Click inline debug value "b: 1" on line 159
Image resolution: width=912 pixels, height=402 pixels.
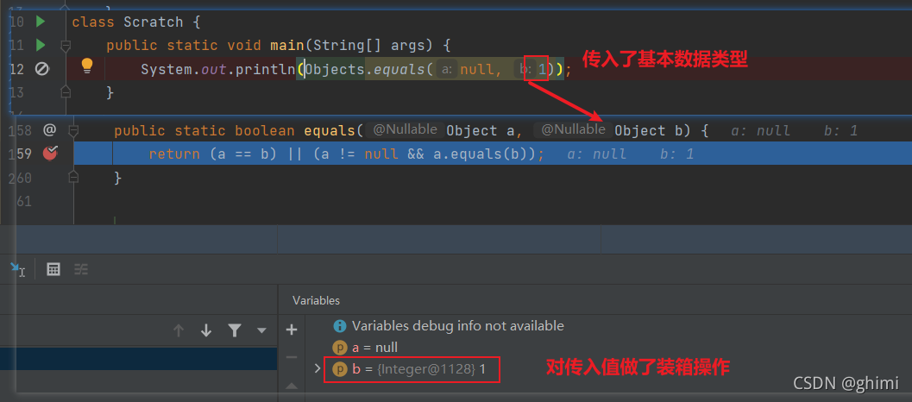pos(676,154)
